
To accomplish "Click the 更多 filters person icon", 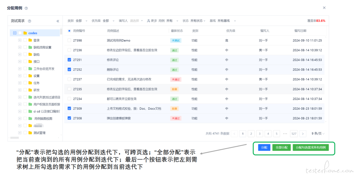I will click(x=148, y=21).
